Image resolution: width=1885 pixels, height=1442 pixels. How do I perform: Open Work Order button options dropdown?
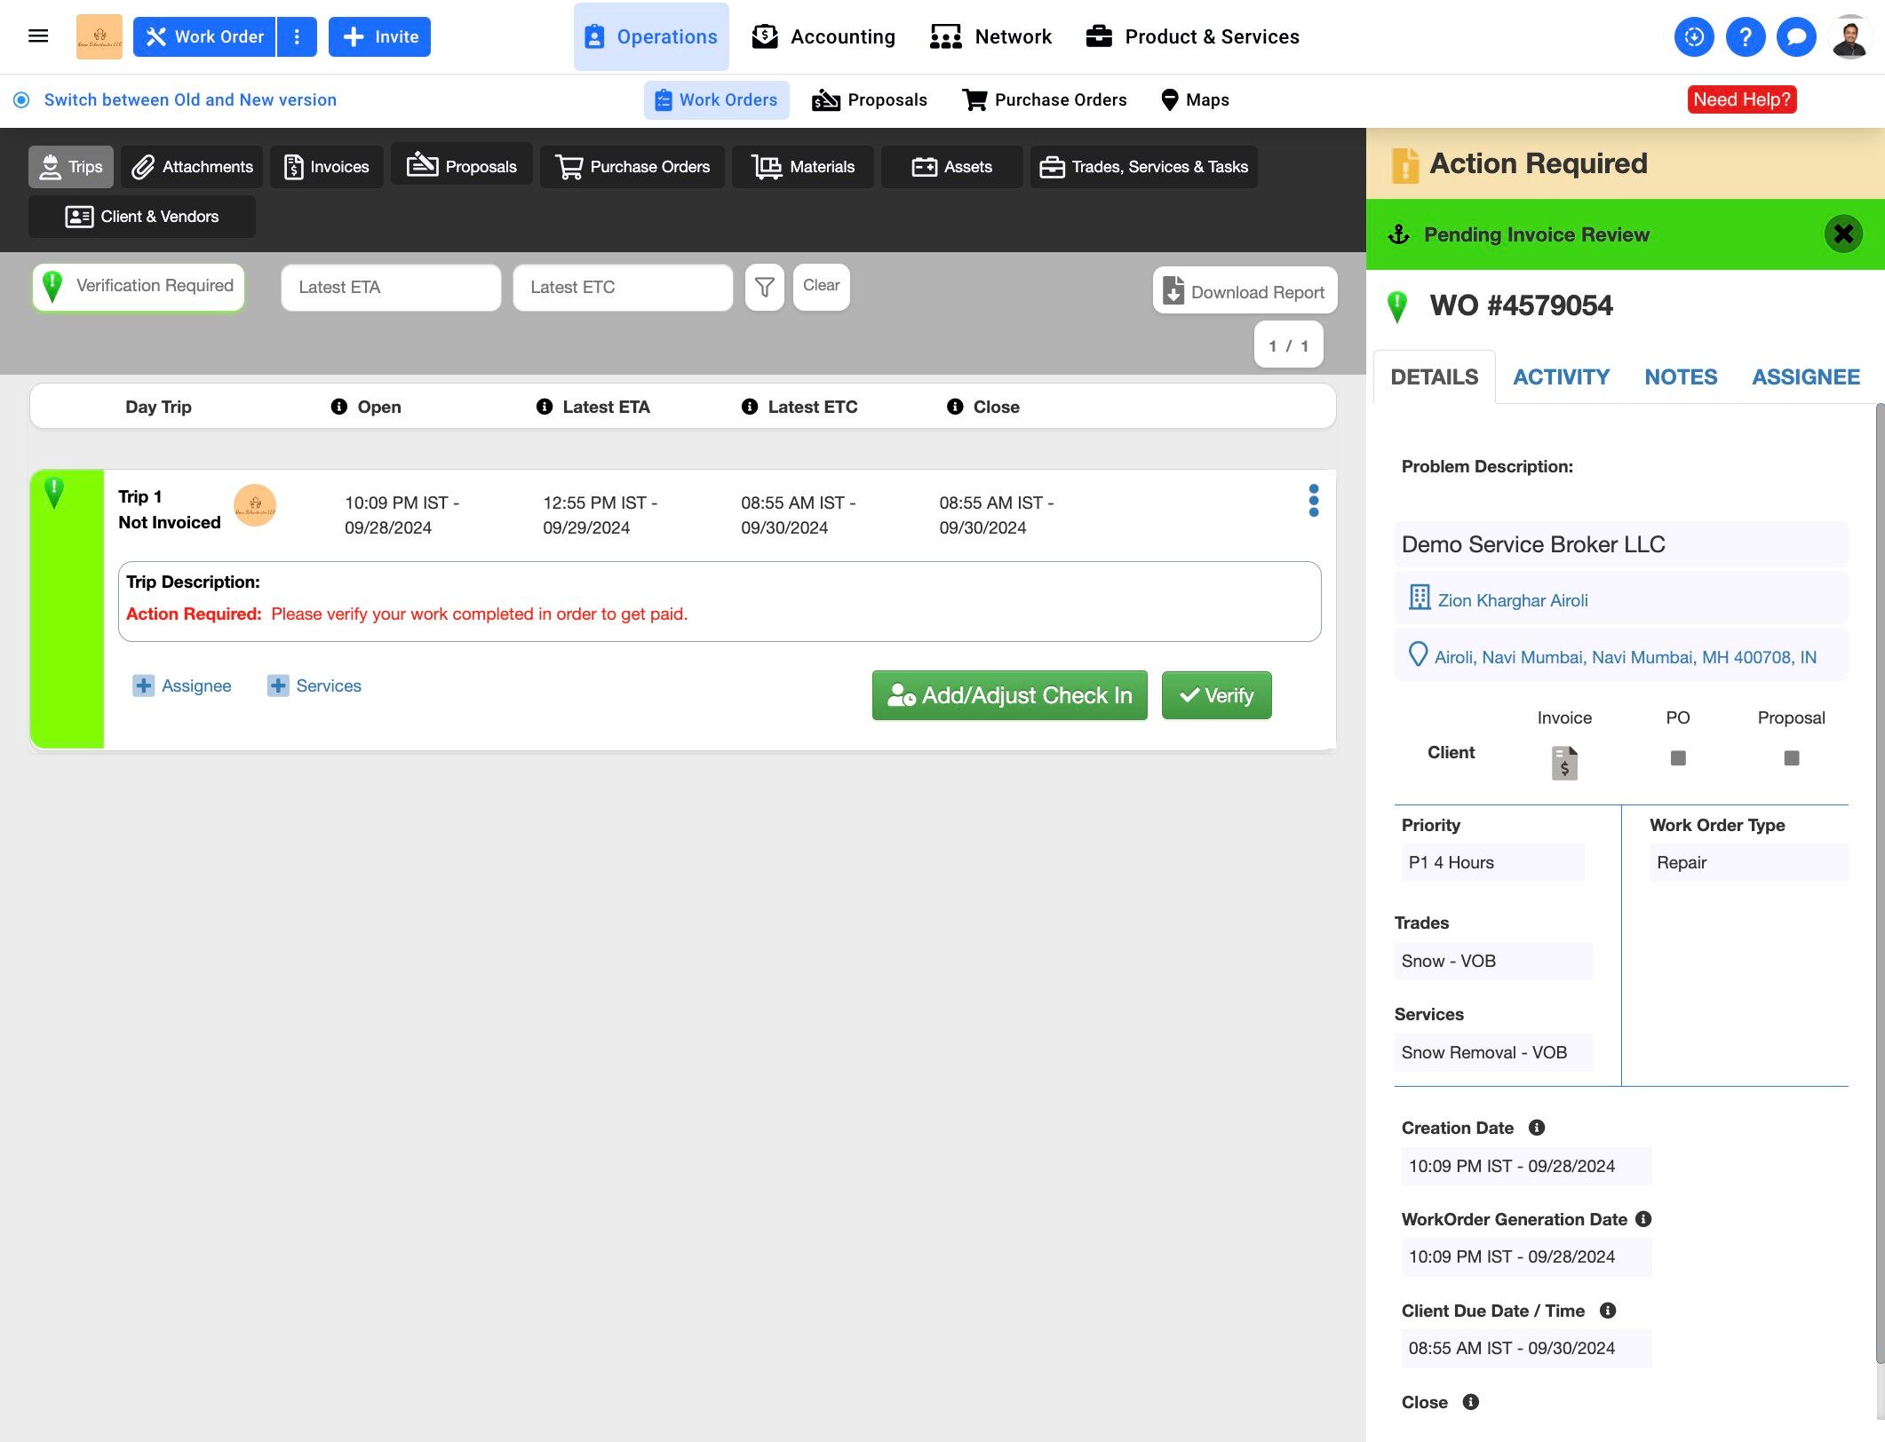[x=297, y=36]
